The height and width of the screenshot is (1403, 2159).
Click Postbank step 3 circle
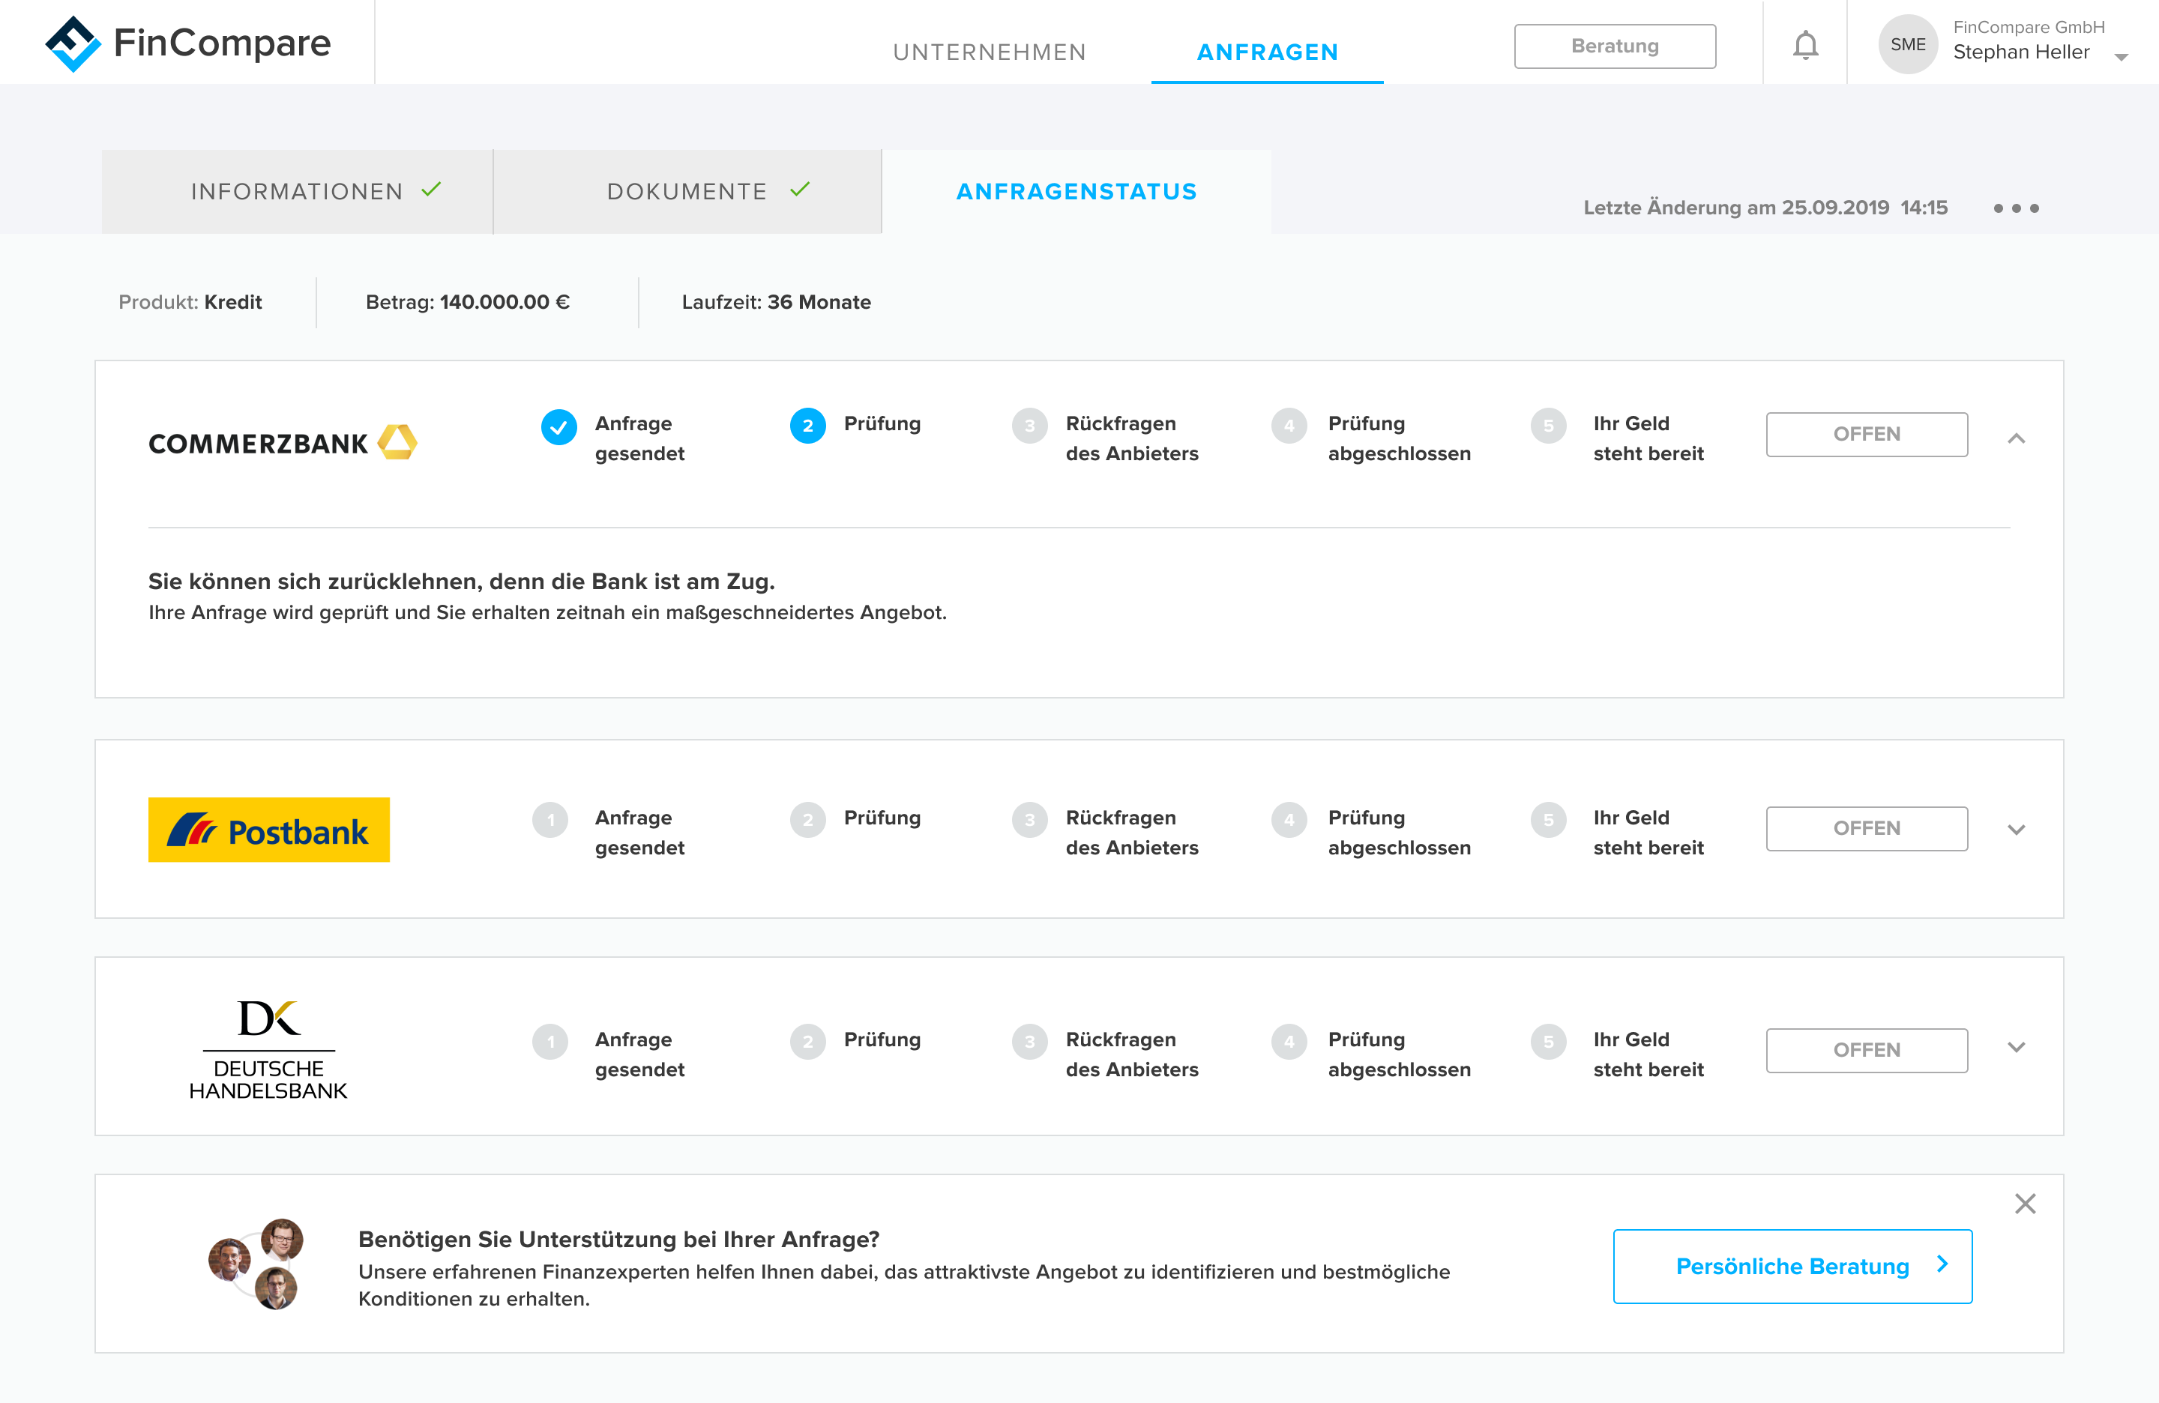click(x=1029, y=820)
